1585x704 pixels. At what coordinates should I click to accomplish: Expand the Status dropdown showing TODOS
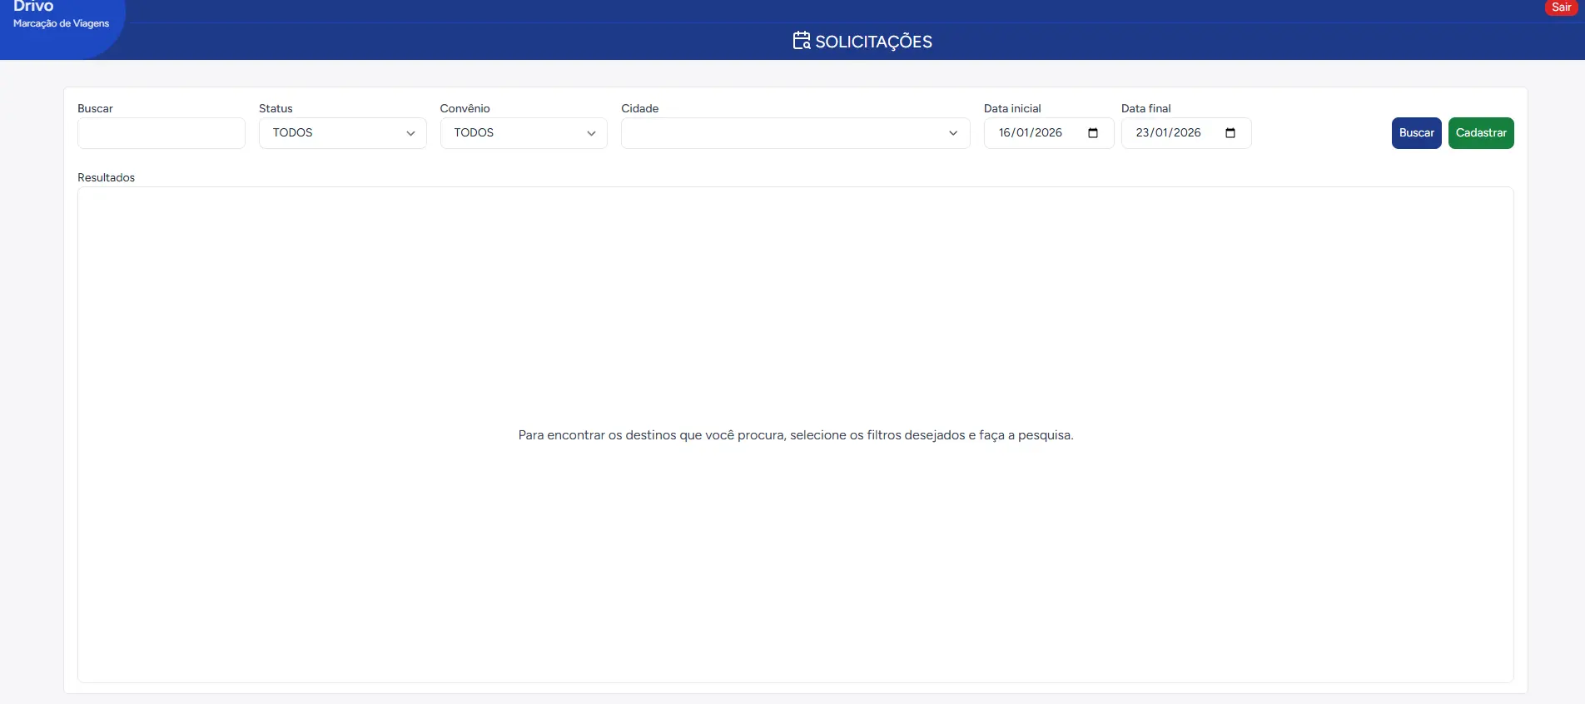coord(343,133)
